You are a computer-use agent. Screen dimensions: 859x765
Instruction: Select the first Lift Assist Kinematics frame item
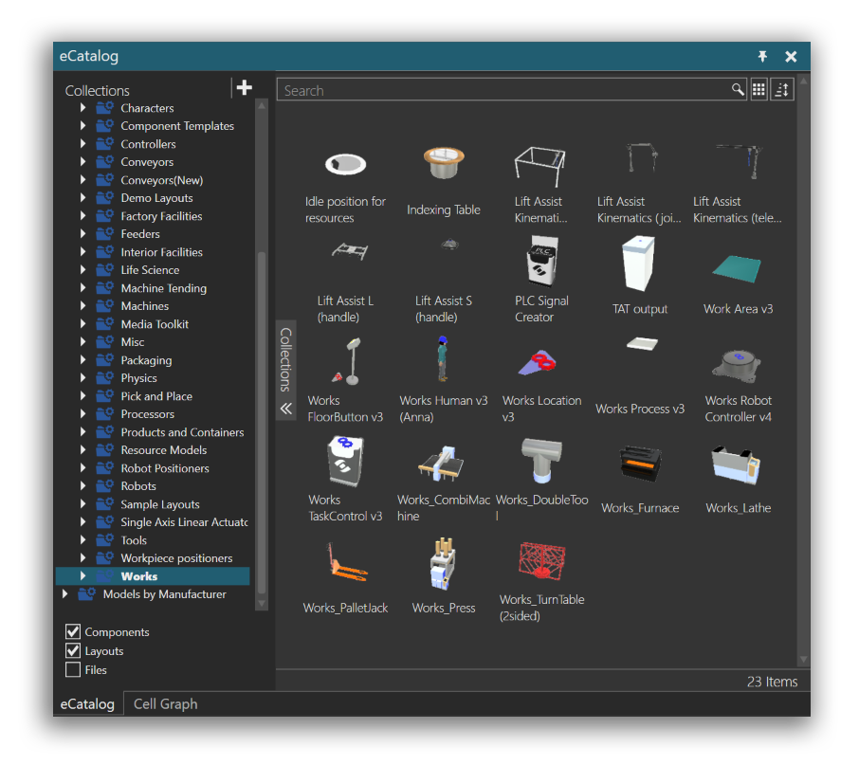[x=540, y=185]
